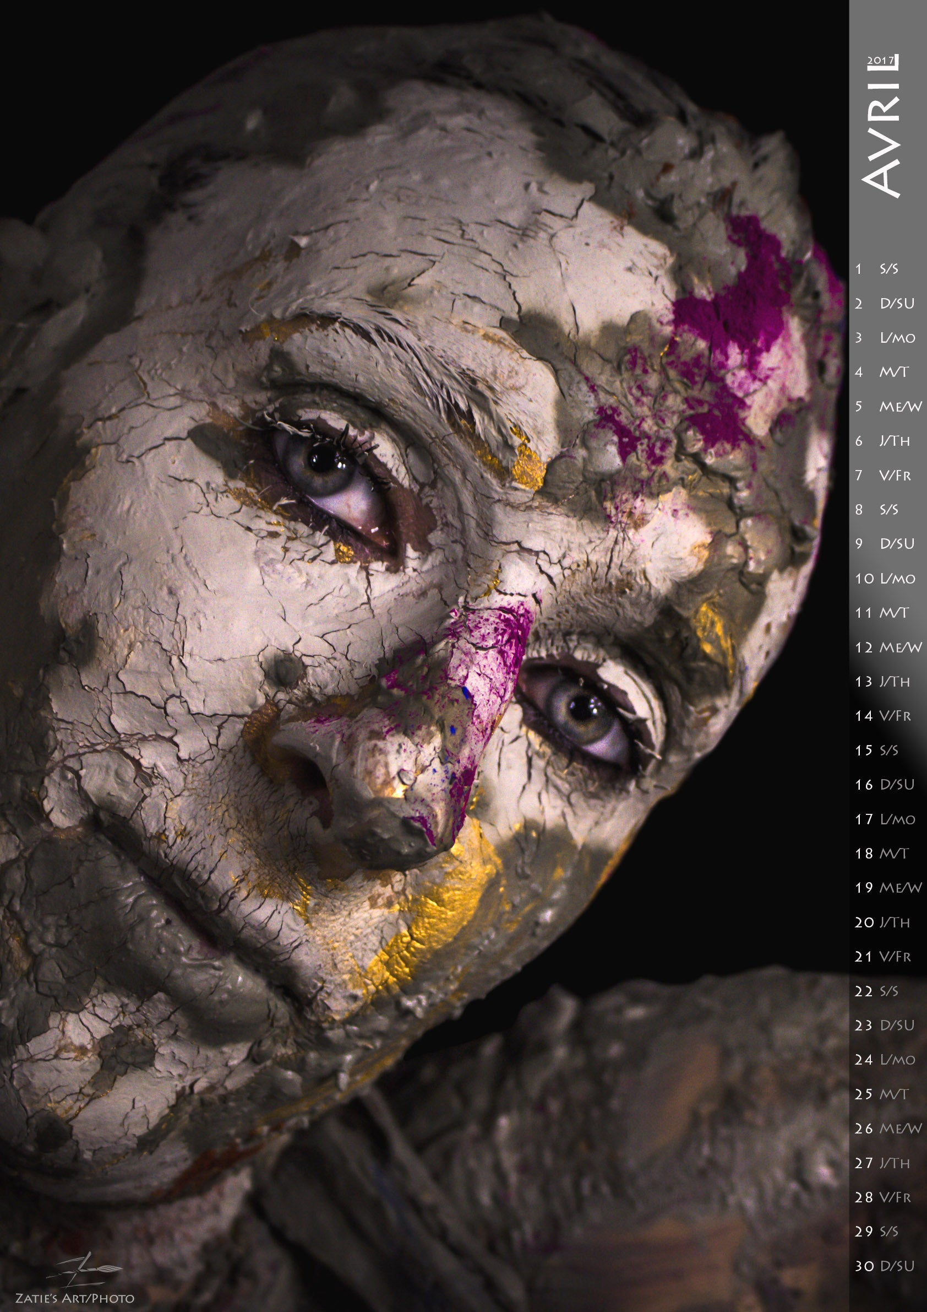
Task: Select date 3 L/Mo
Action: pos(885,338)
